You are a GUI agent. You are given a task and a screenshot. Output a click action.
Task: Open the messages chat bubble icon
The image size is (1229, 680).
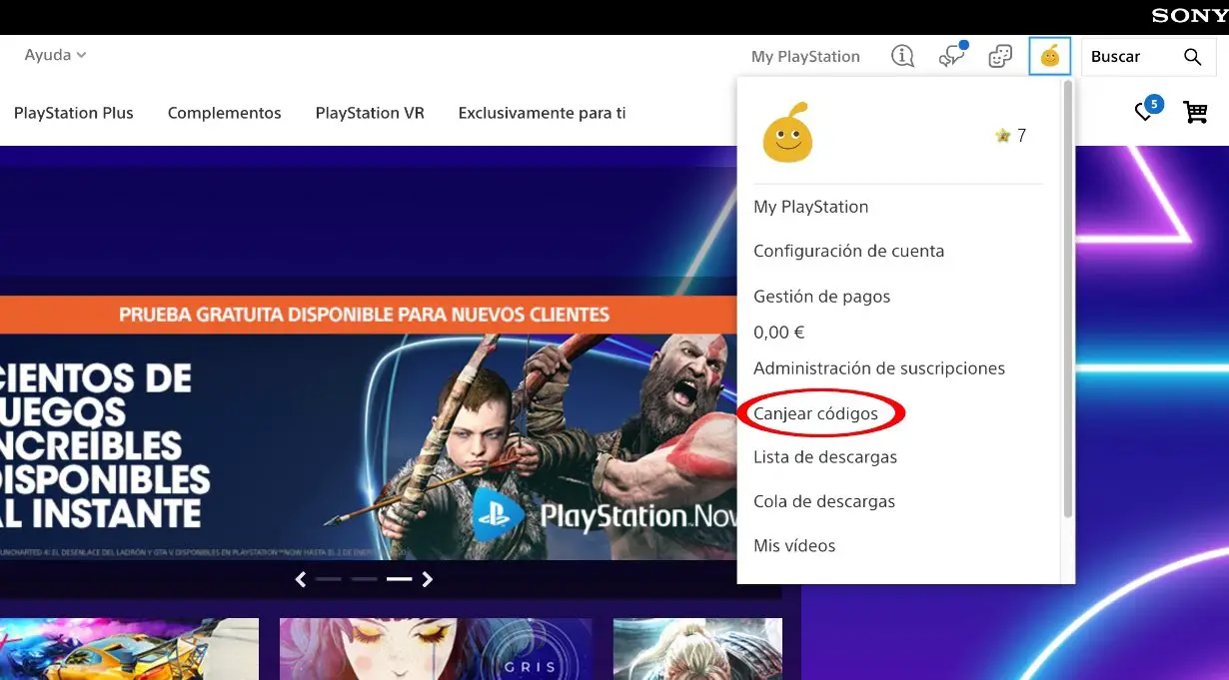coord(952,56)
